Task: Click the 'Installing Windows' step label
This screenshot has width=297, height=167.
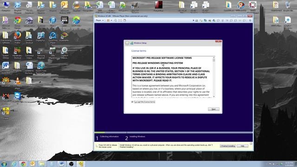Action: (x=137, y=136)
